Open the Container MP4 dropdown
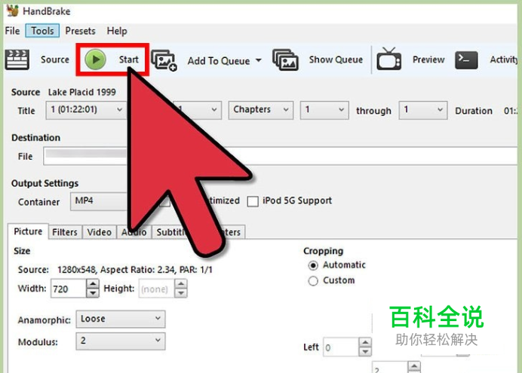This screenshot has height=373, width=522. (99, 201)
